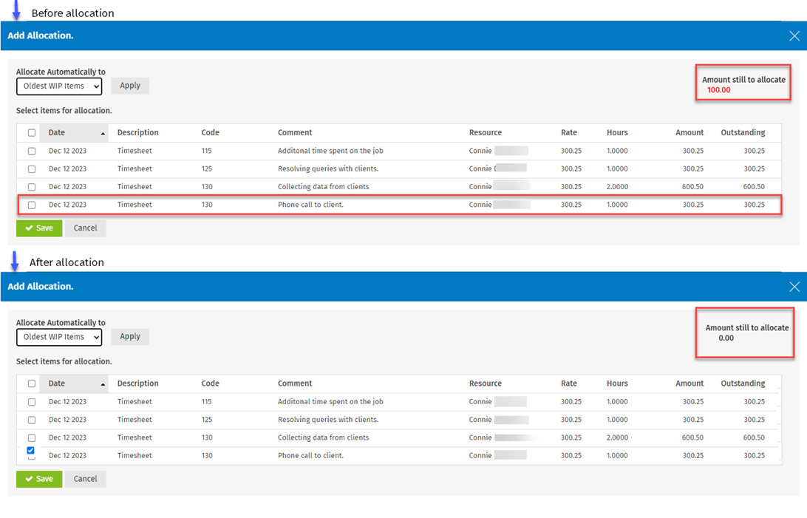
Task: Select 'Resolving queries with clients.' in After table
Action: [328, 420]
